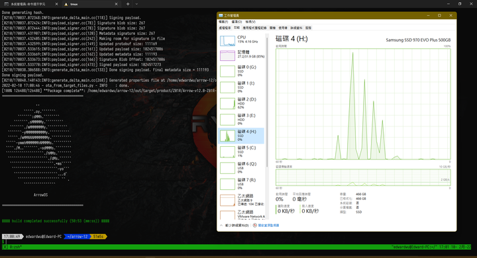Click the write speed 0 KB/秒 value
The height and width of the screenshot is (258, 477).
coord(310,211)
